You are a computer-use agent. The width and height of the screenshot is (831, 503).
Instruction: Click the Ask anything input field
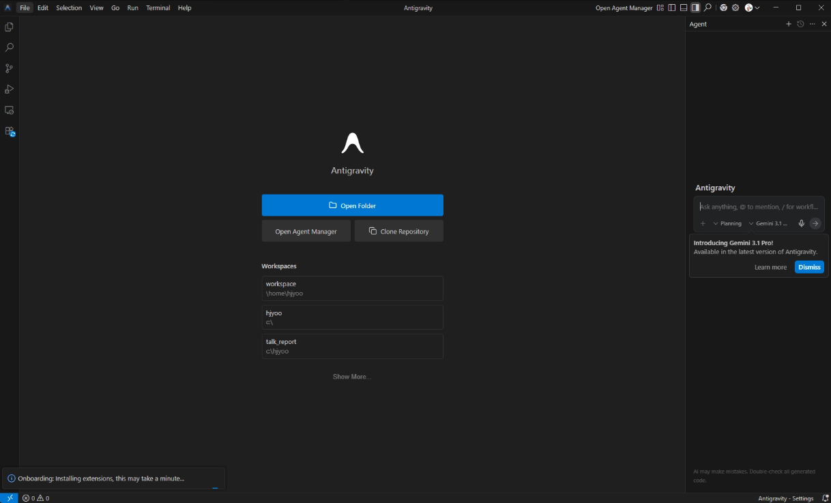759,207
